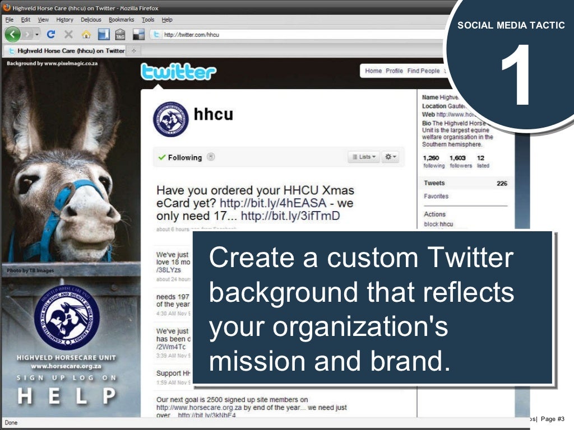Click the hhcu profile avatar
This screenshot has height=430, width=574.
(170, 119)
